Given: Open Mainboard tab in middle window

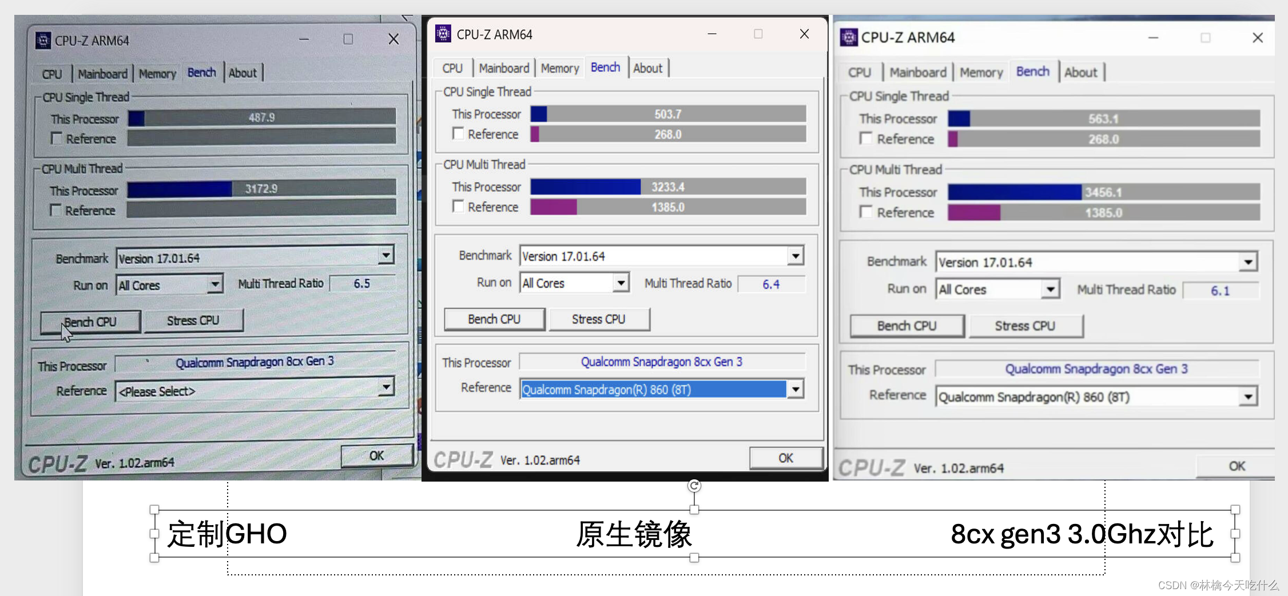Looking at the screenshot, I should point(504,68).
